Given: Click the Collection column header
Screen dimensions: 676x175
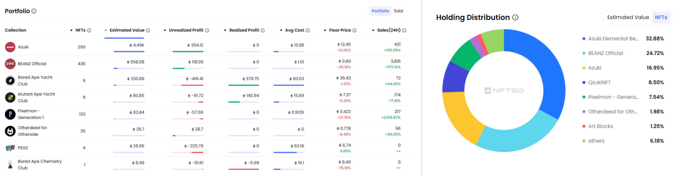Looking at the screenshot, I should pos(15,30).
